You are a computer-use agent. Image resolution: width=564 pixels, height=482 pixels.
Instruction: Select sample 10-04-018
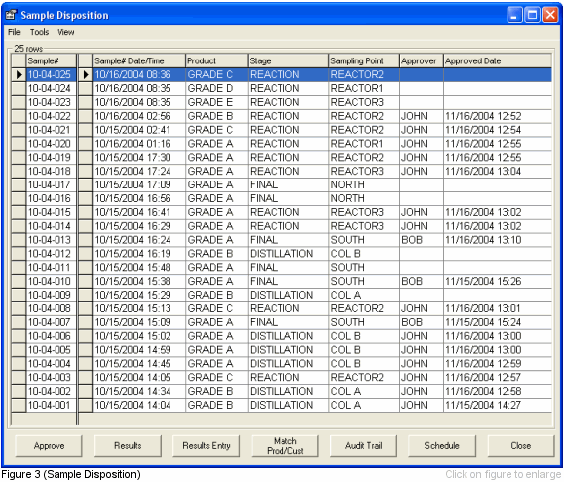pyautogui.click(x=52, y=171)
